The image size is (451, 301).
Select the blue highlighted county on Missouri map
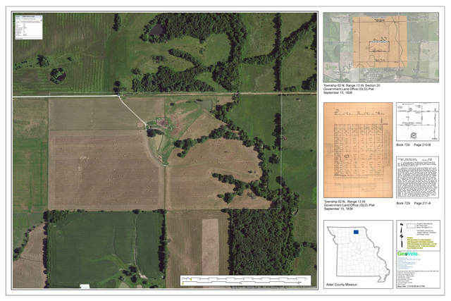356,231
